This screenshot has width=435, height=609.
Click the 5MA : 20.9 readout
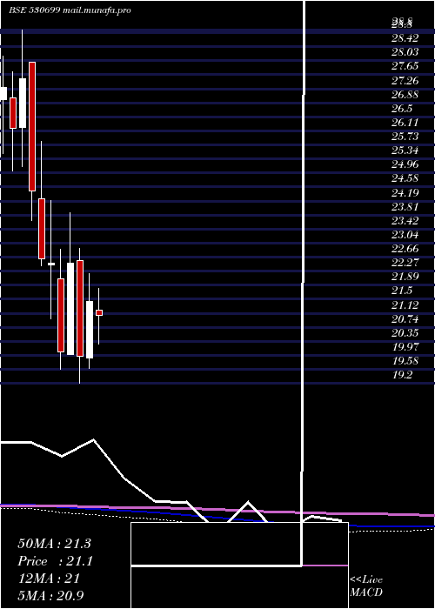(50, 596)
